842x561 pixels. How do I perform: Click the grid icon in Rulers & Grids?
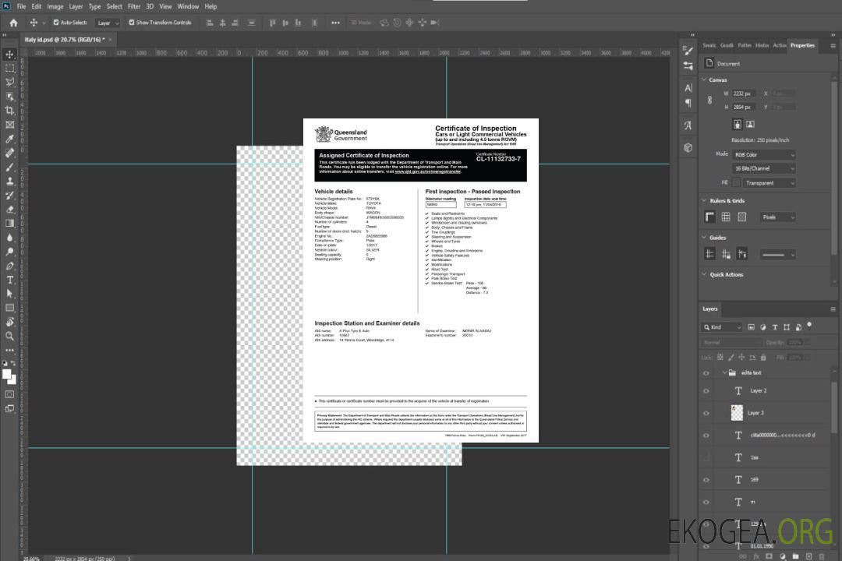click(x=726, y=217)
